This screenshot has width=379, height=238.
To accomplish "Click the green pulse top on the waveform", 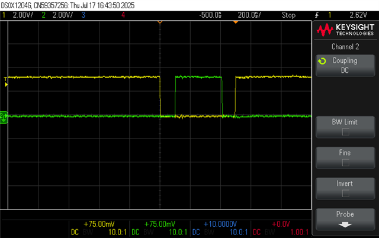I will tap(198, 77).
